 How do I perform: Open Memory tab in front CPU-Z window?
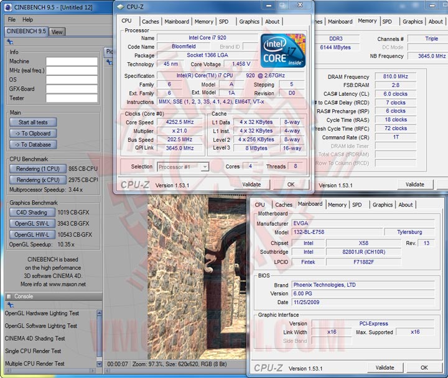pyautogui.click(x=204, y=22)
